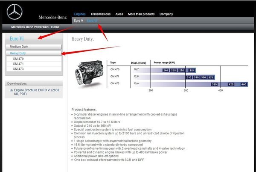The image size is (256, 172).
Task: Click the Power range [kW] column header
Action: 164,62
